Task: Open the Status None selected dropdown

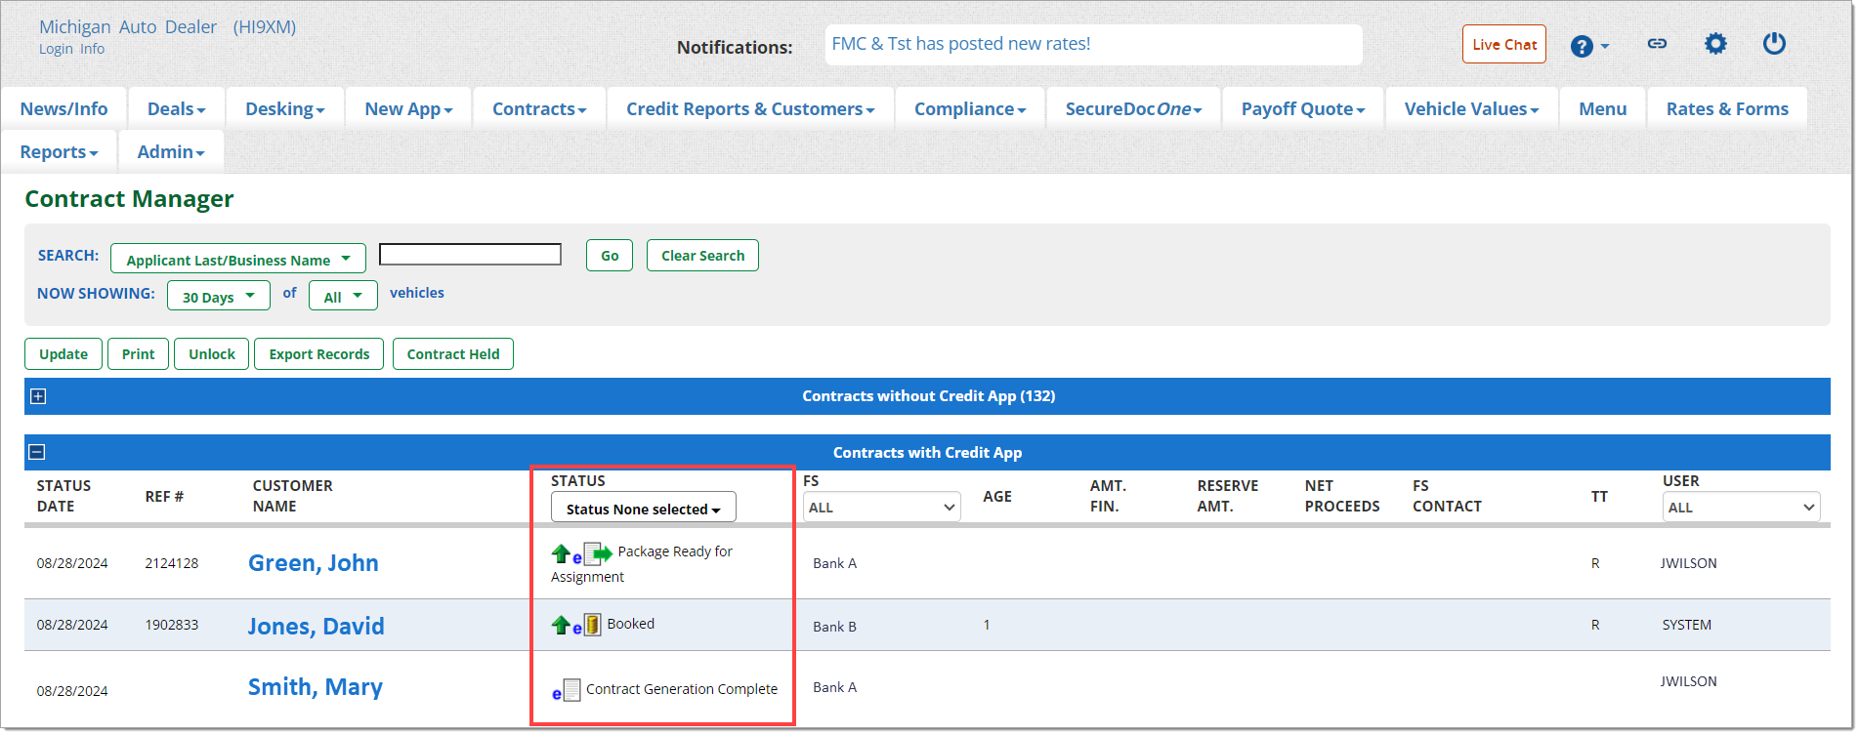Action: 644,508
